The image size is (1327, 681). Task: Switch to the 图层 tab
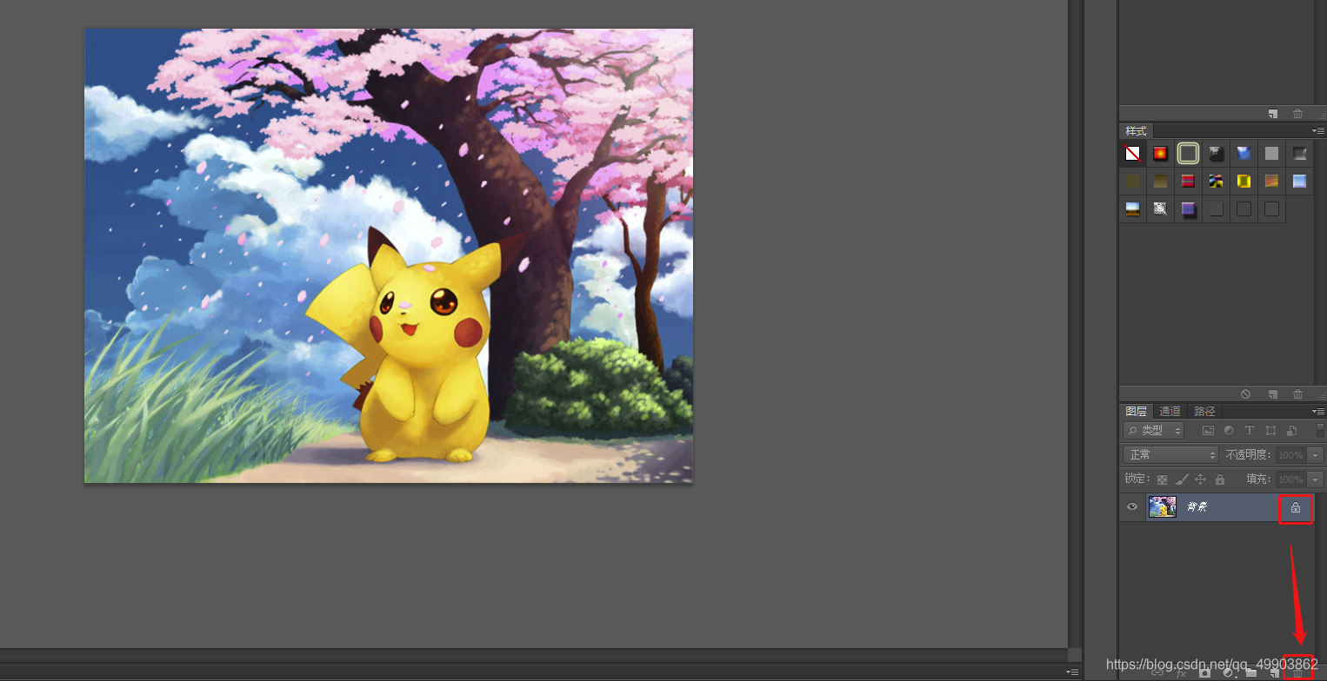1136,411
